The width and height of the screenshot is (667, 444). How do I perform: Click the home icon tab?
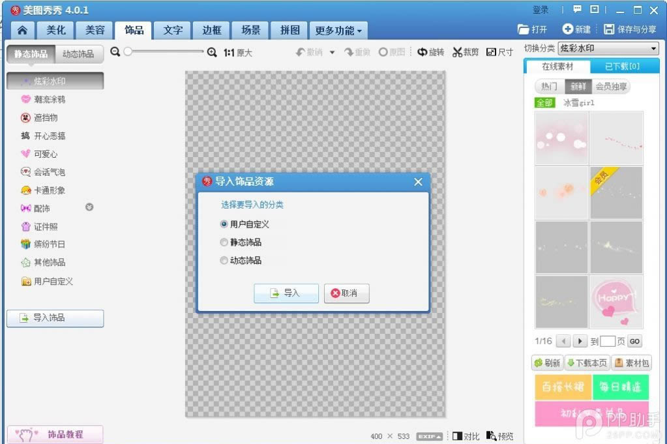(22, 30)
